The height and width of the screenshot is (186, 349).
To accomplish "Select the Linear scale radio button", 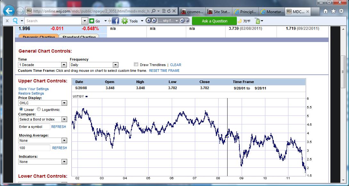I will pos(21,109).
